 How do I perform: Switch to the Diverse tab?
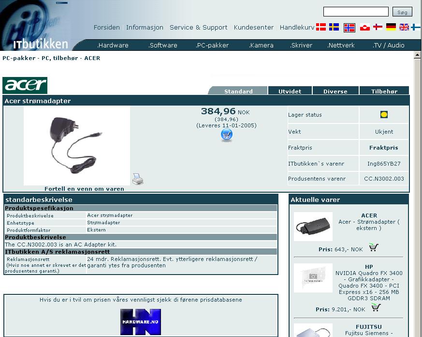(335, 91)
